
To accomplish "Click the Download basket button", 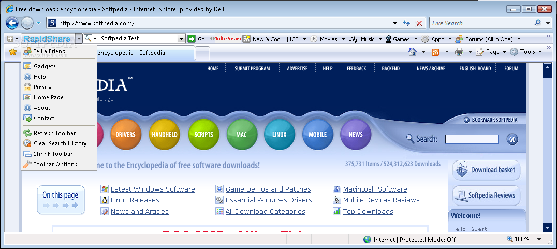I will [486, 170].
